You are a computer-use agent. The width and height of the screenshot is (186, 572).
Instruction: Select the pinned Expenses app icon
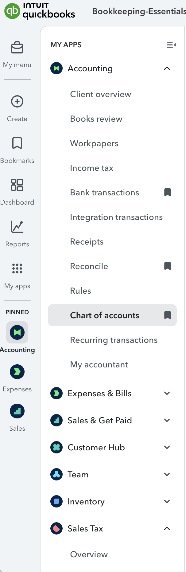point(17,372)
